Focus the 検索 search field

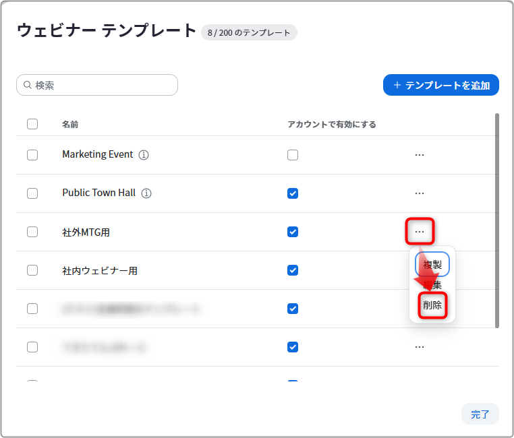(x=97, y=85)
